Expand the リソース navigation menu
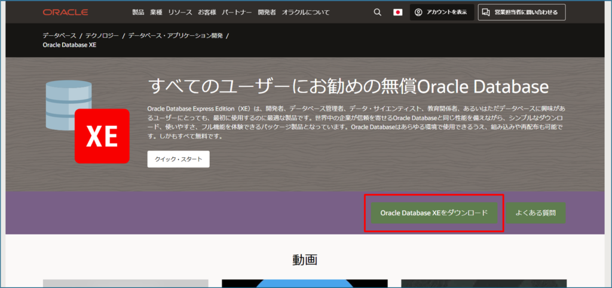Viewport: 612px width, 288px height. coord(180,12)
